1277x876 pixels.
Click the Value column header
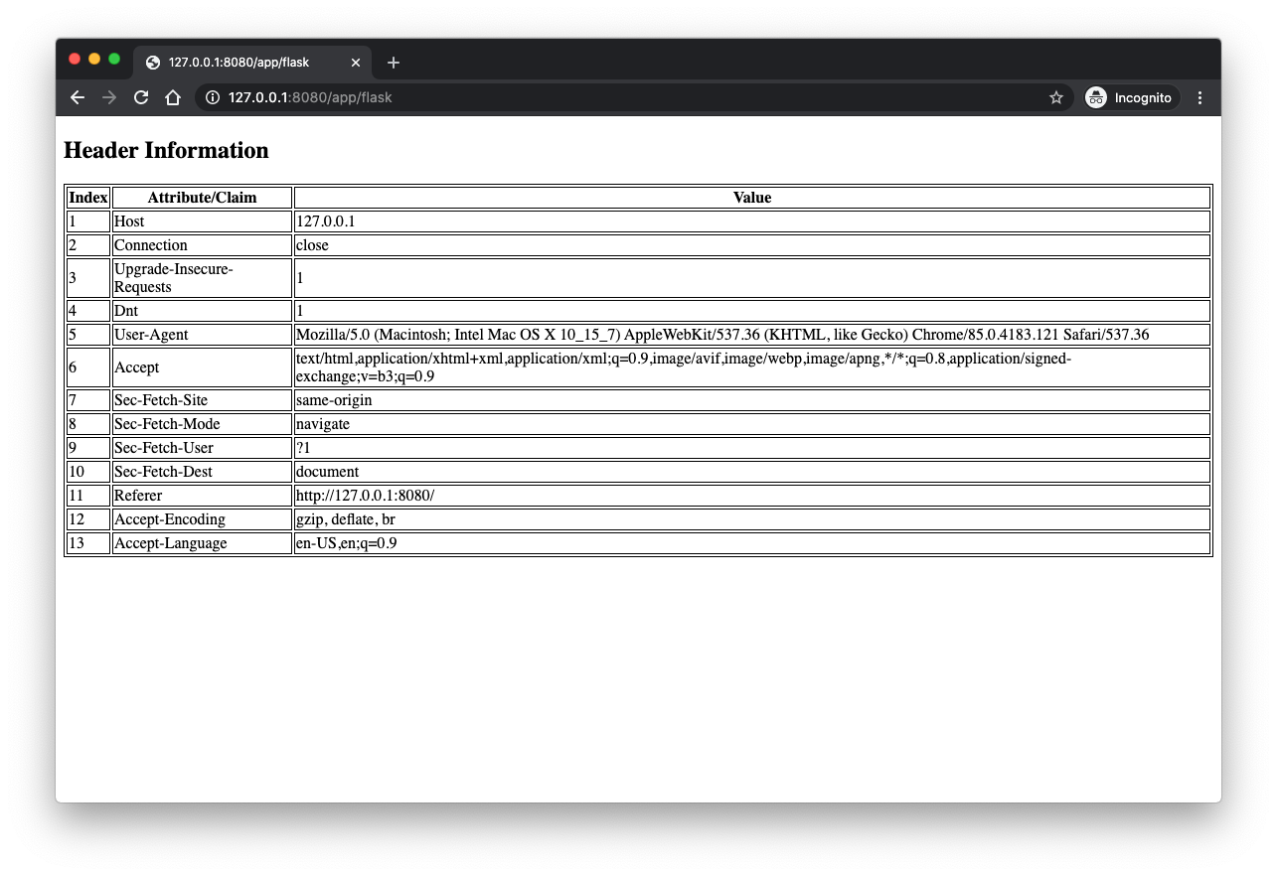752,198
